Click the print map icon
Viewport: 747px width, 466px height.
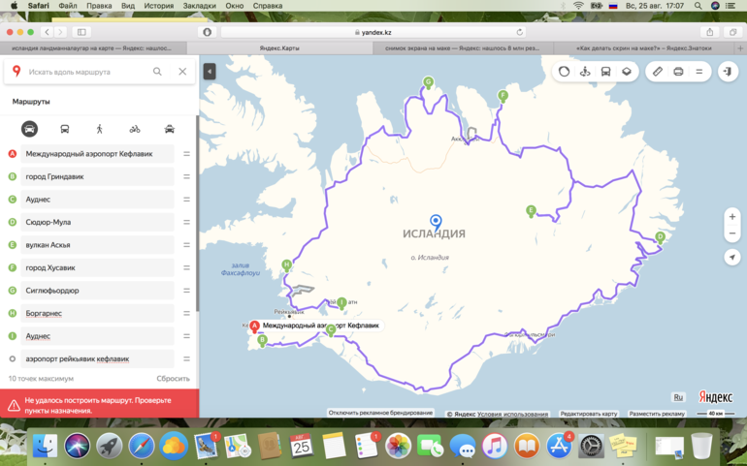(x=678, y=72)
